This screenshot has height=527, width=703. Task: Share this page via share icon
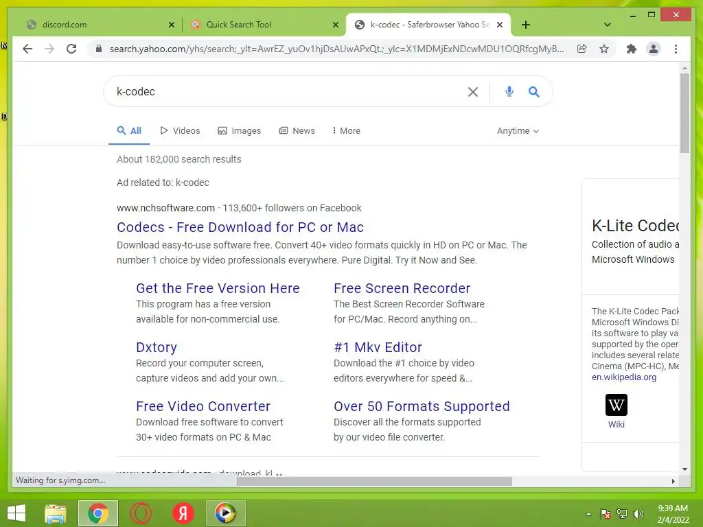point(582,49)
